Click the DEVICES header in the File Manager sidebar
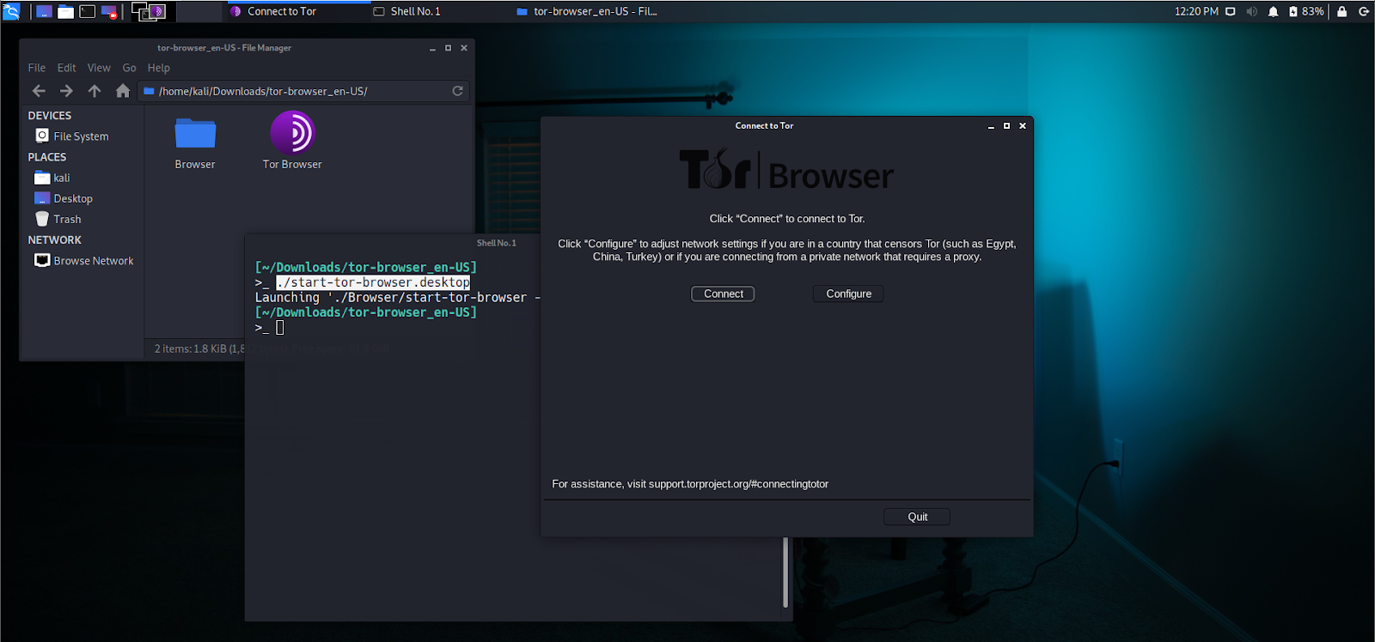Image resolution: width=1375 pixels, height=642 pixels. pyautogui.click(x=50, y=115)
